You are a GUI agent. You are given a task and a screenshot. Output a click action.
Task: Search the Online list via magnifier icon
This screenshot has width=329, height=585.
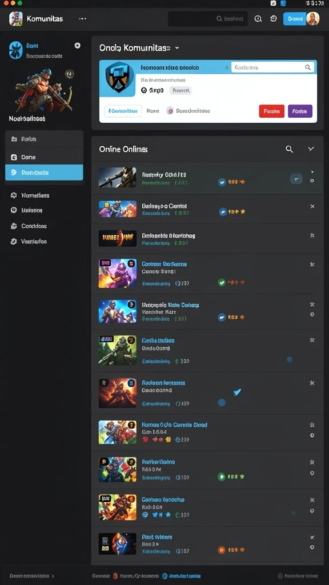[x=289, y=149]
